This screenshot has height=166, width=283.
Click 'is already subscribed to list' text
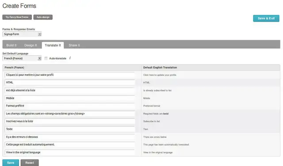tap(157, 90)
